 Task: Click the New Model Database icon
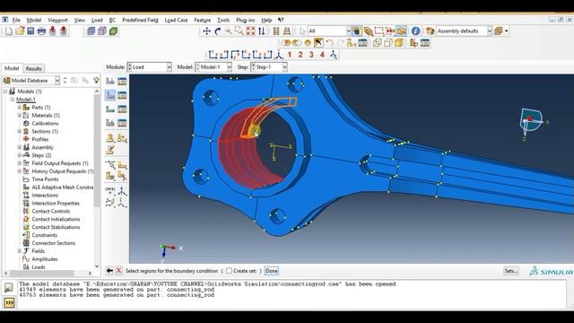pyautogui.click(x=9, y=31)
